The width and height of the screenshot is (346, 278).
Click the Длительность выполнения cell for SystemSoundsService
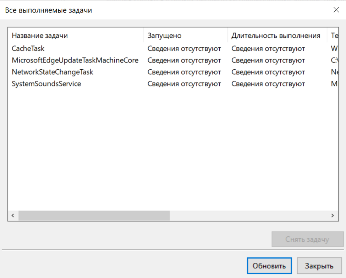(268, 84)
